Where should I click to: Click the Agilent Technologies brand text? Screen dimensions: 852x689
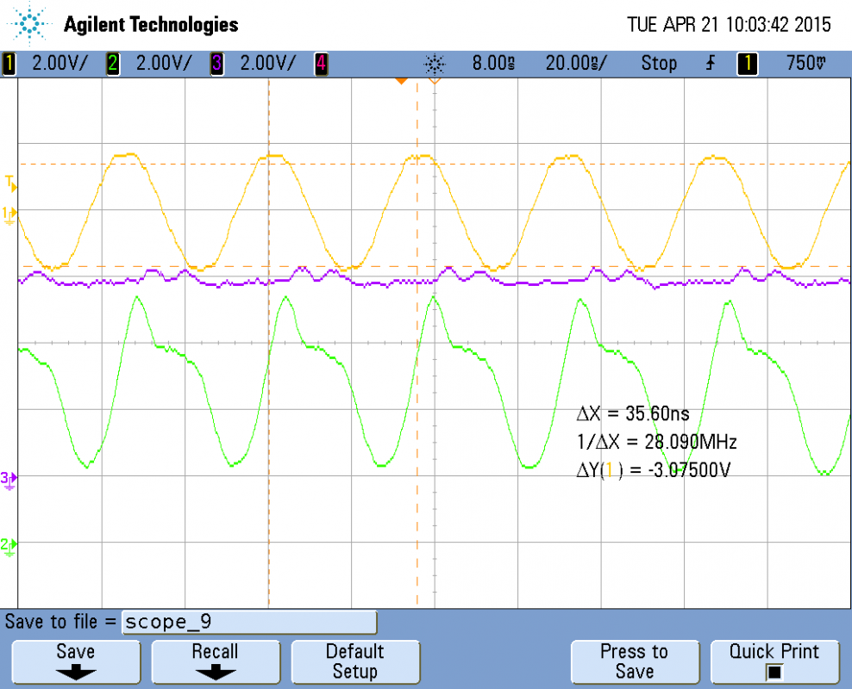(x=151, y=24)
